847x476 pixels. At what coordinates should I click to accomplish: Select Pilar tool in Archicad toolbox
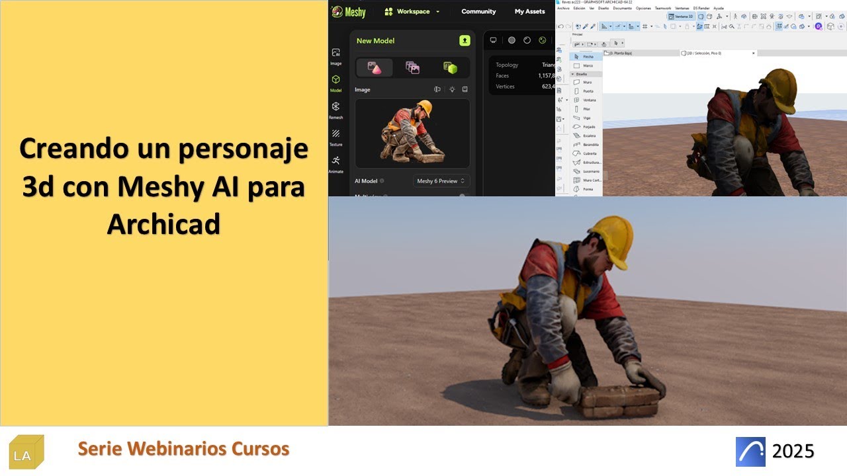pyautogui.click(x=588, y=109)
